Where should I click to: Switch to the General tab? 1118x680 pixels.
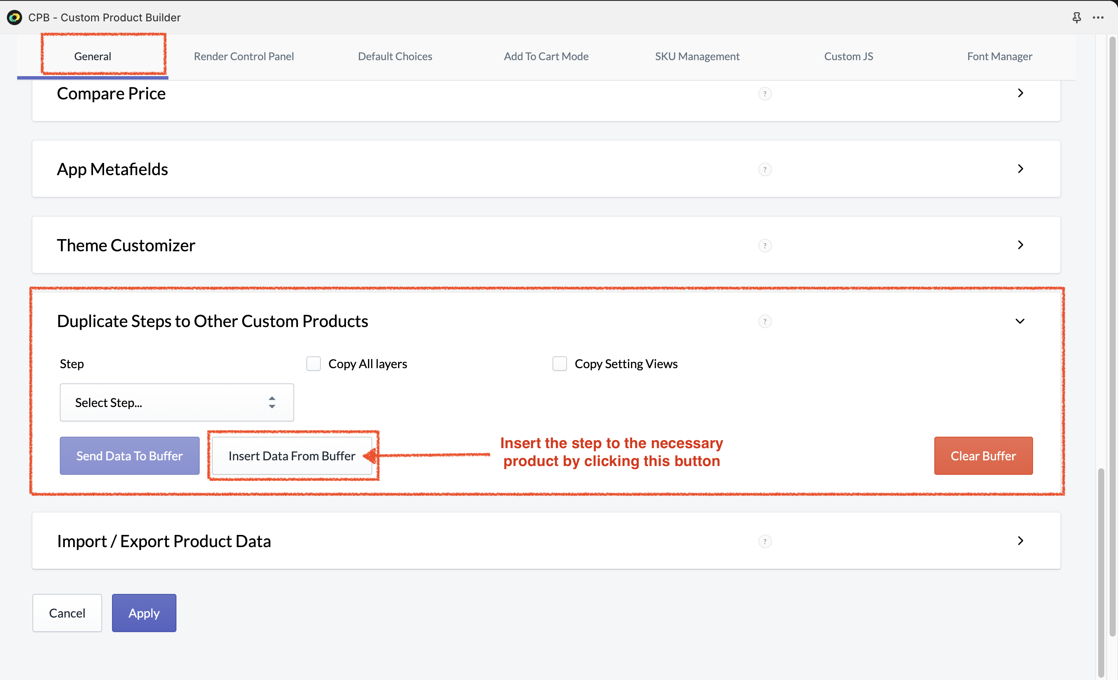point(93,56)
